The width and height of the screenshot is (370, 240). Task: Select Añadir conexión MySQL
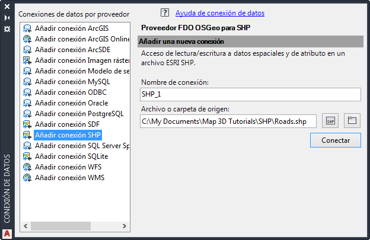[73, 82]
